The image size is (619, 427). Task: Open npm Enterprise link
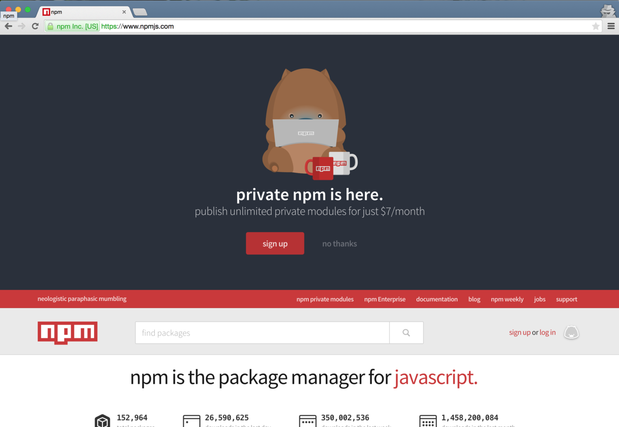[385, 299]
